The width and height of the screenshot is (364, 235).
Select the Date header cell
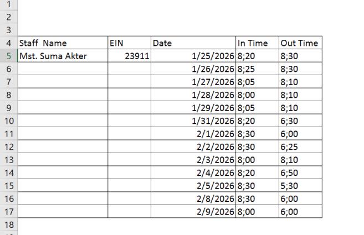point(193,43)
